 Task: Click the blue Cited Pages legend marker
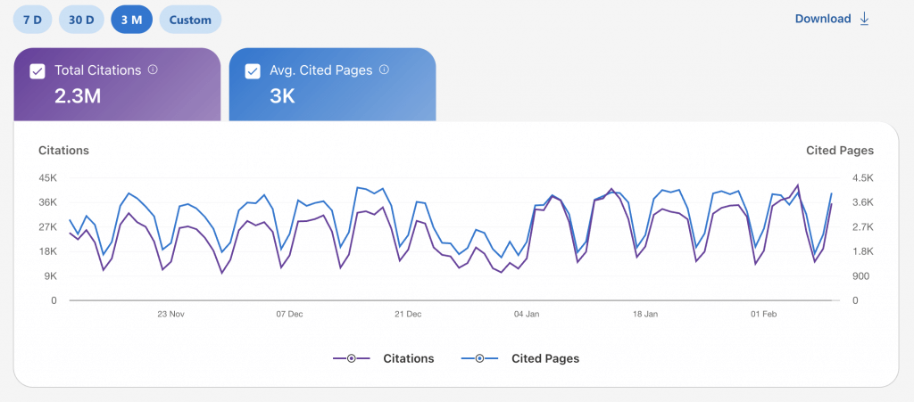click(479, 358)
